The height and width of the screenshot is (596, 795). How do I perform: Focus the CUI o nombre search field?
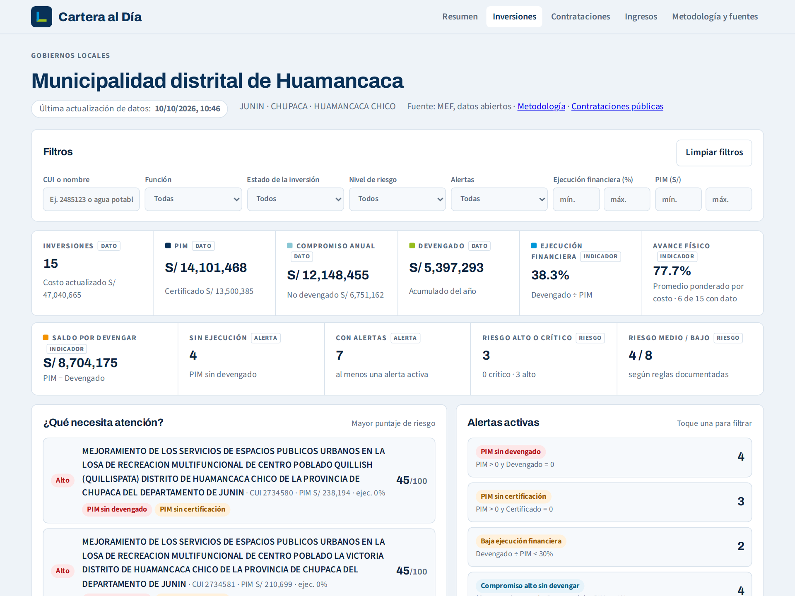91,199
